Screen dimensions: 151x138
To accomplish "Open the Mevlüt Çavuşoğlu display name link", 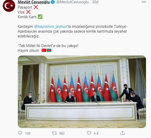I will coord(34,2).
